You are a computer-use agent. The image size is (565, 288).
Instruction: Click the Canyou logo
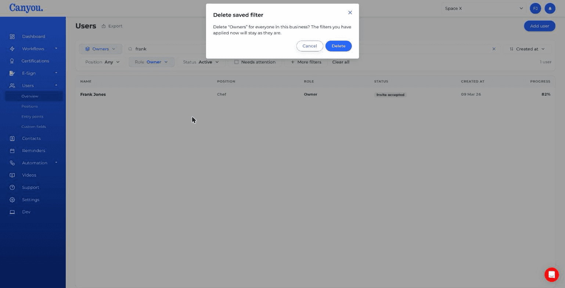tap(26, 8)
